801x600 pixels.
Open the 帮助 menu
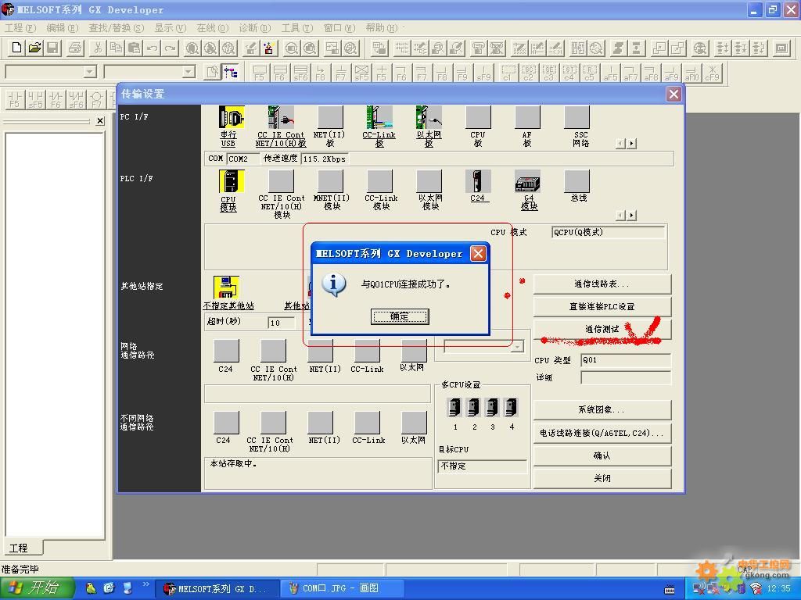pos(381,27)
